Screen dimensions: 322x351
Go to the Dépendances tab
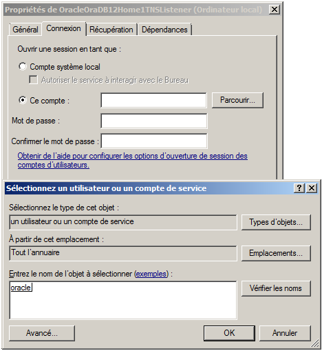pos(164,30)
